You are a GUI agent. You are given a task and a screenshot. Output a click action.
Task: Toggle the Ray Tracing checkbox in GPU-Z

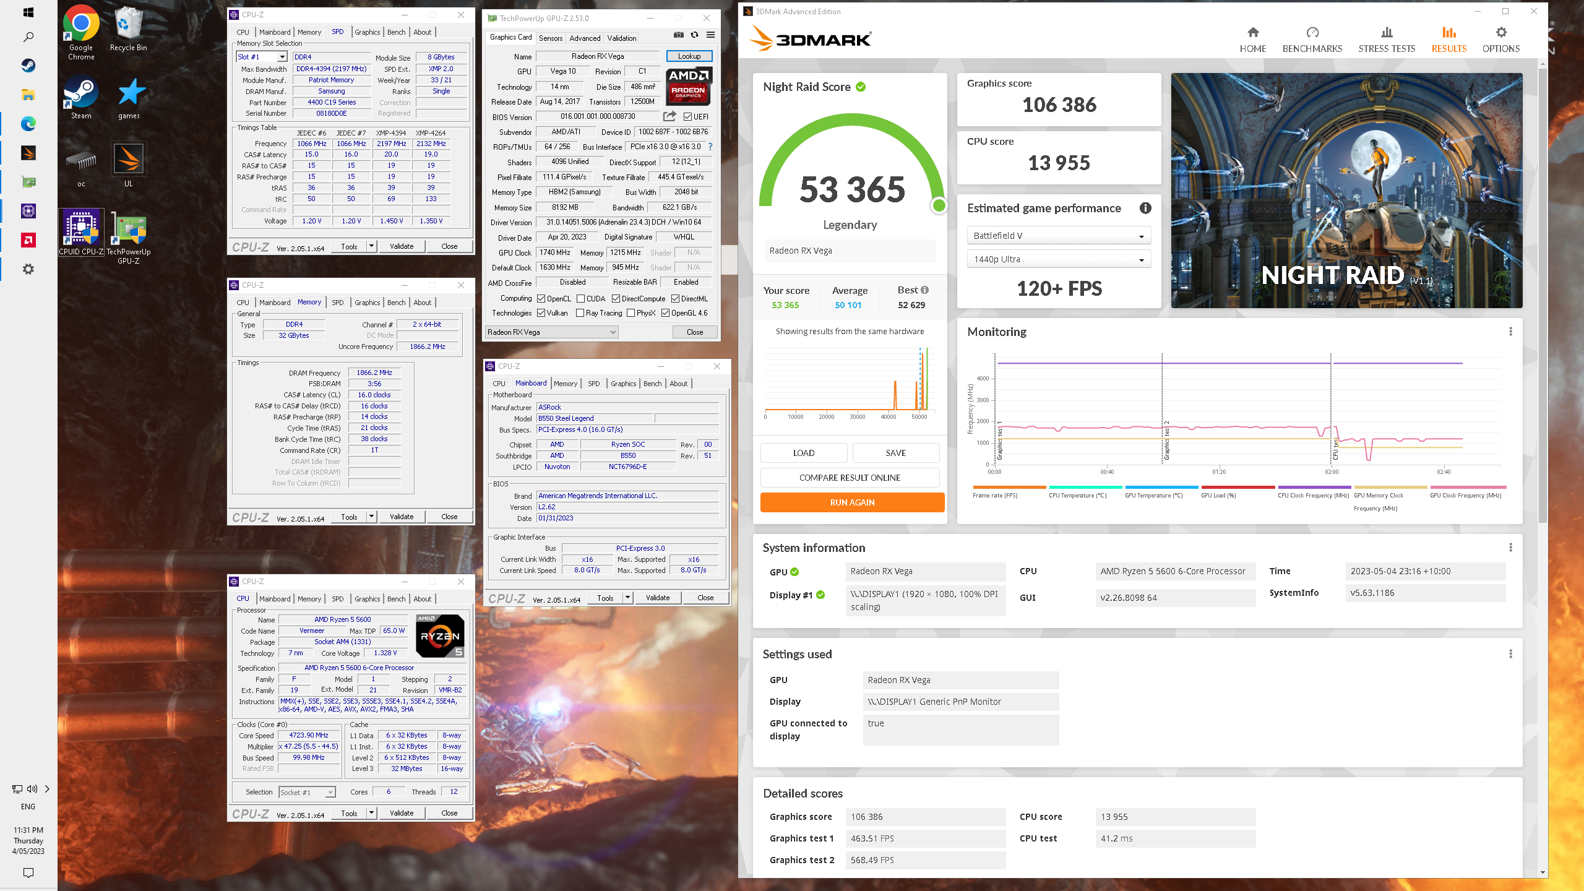point(580,313)
